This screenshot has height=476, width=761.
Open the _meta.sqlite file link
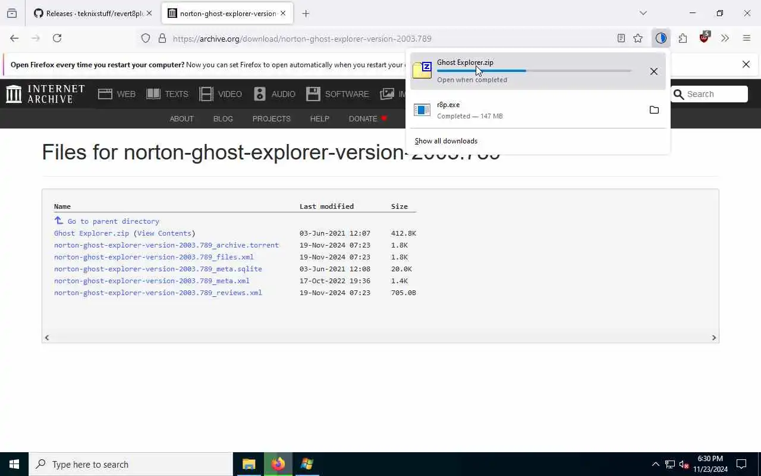coord(158,269)
